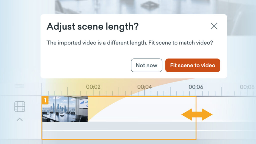Image resolution: width=256 pixels, height=144 pixels.
Task: Select the lower gray track in scene
Action: point(119,135)
